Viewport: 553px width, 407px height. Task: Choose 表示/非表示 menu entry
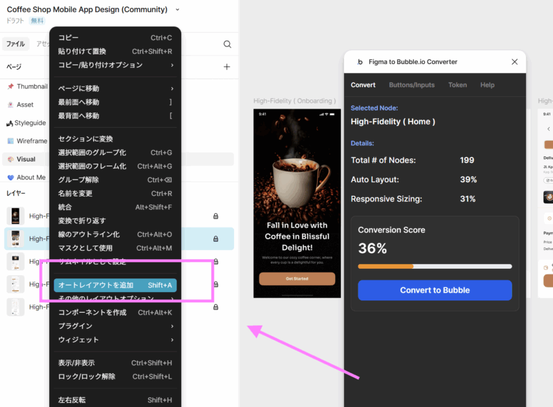coord(115,363)
